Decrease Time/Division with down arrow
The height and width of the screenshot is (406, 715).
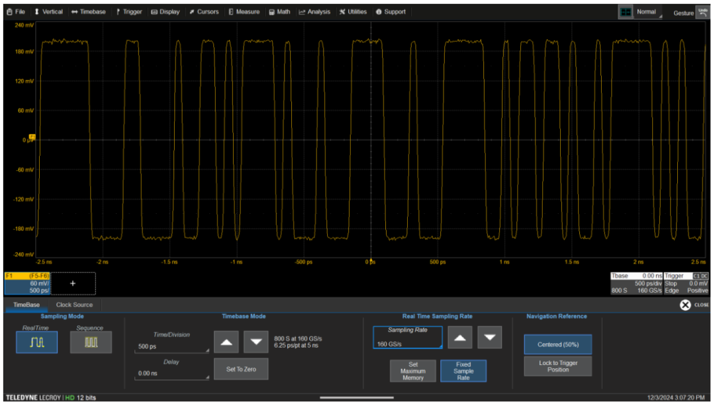pos(256,342)
